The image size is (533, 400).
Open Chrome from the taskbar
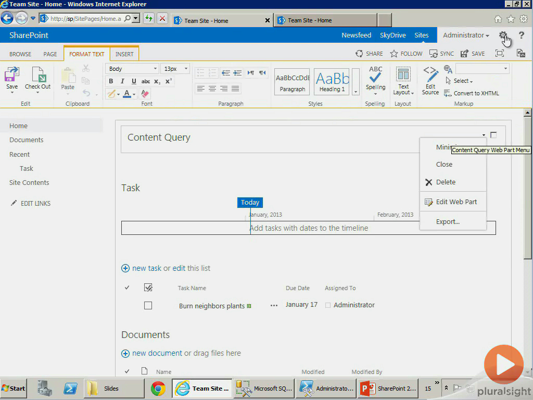pos(158,389)
